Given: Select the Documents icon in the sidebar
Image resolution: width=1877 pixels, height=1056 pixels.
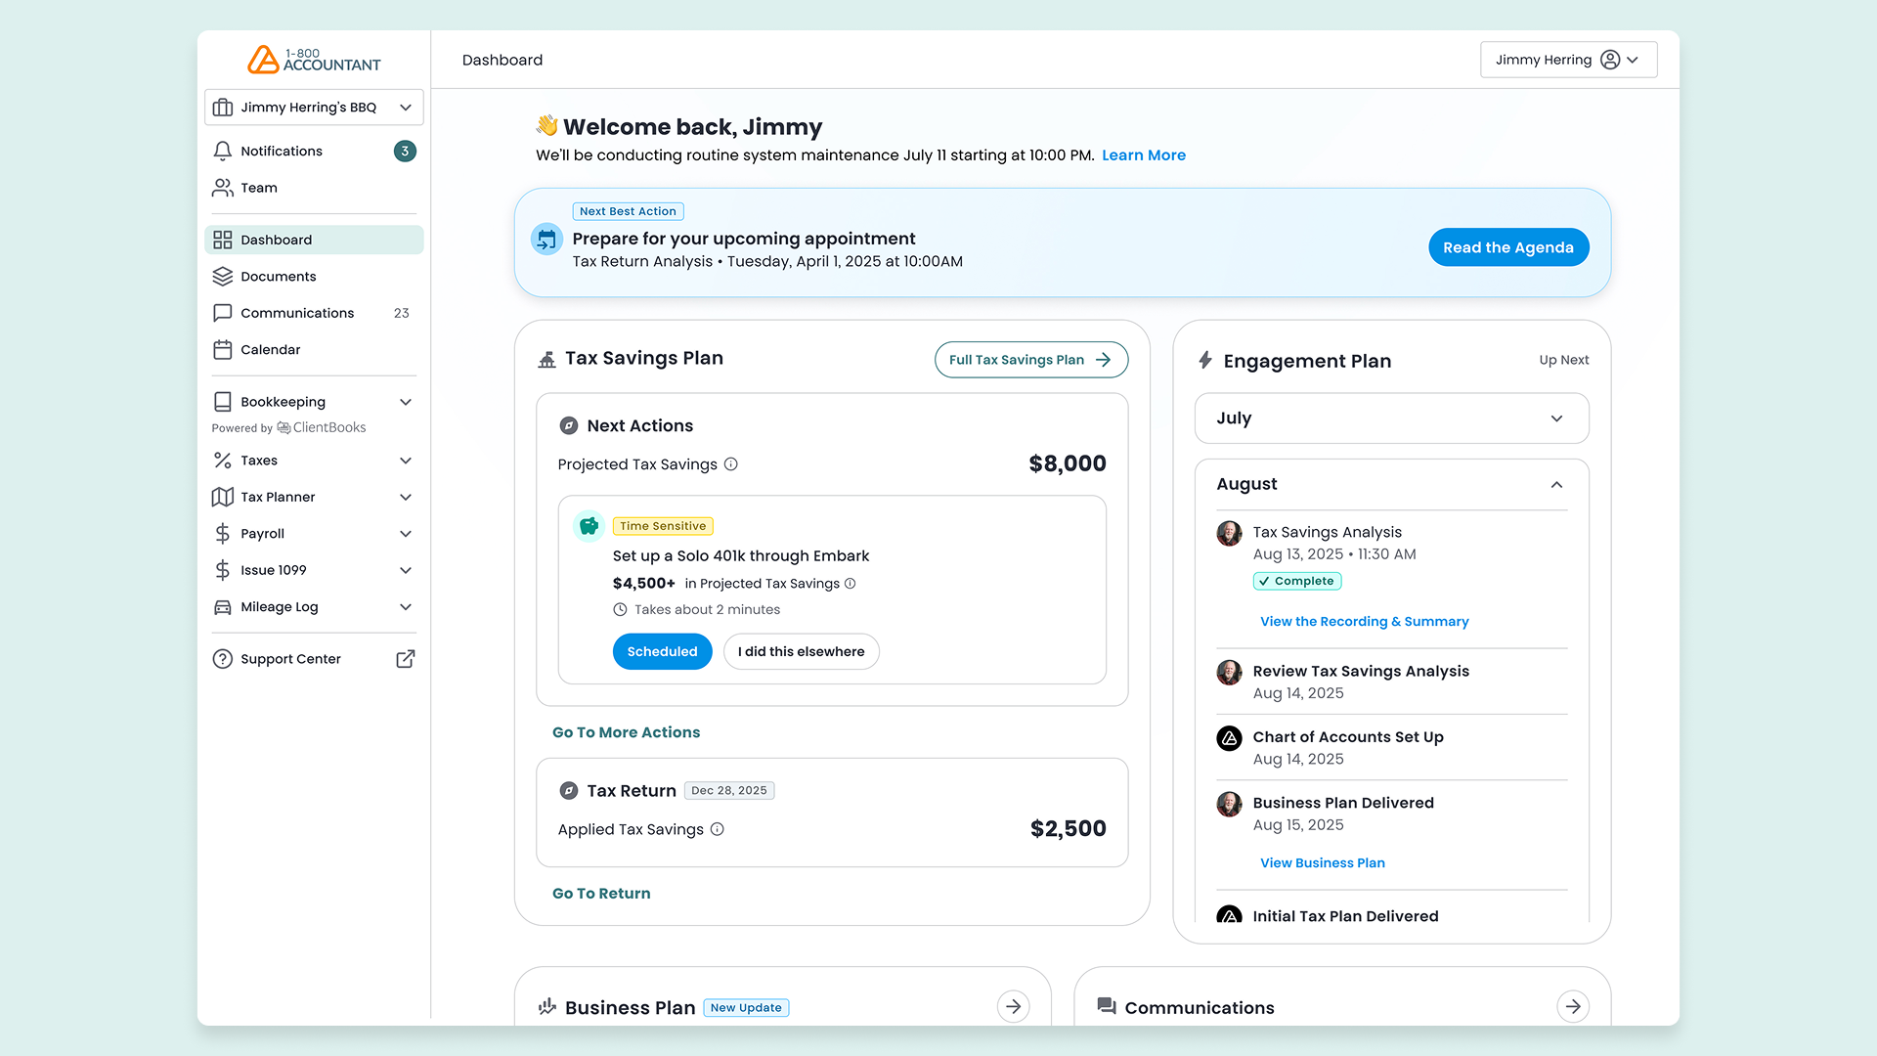Looking at the screenshot, I should (x=223, y=276).
